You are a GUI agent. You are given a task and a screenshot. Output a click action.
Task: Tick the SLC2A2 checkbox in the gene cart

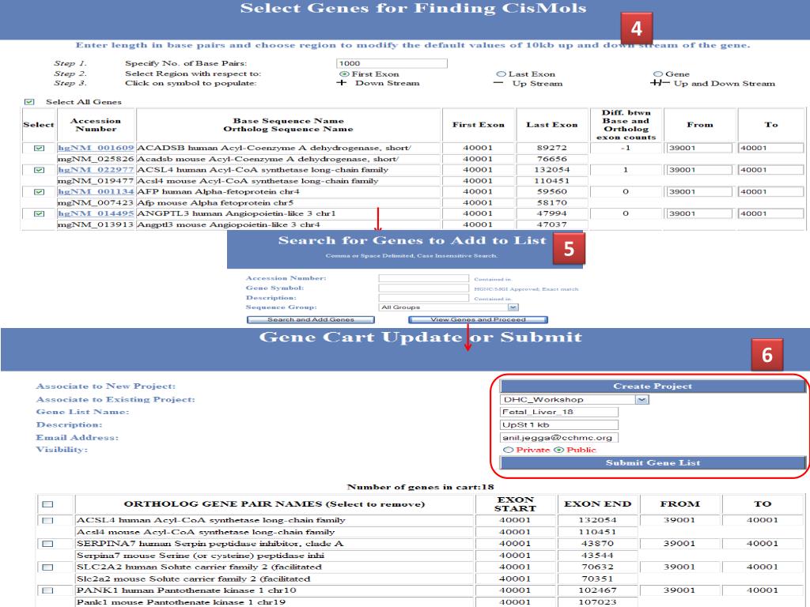click(47, 567)
